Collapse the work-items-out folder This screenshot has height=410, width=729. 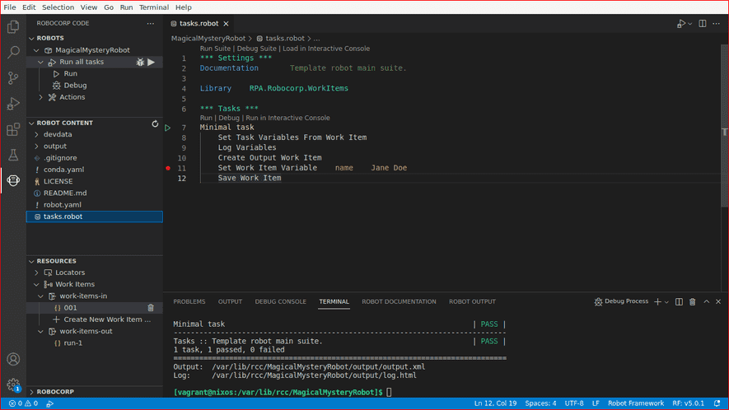point(41,332)
